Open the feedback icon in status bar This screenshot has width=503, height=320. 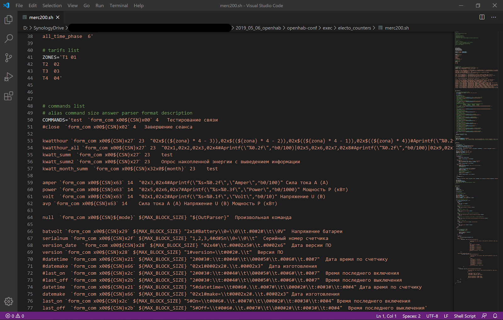pyautogui.click(x=484, y=316)
